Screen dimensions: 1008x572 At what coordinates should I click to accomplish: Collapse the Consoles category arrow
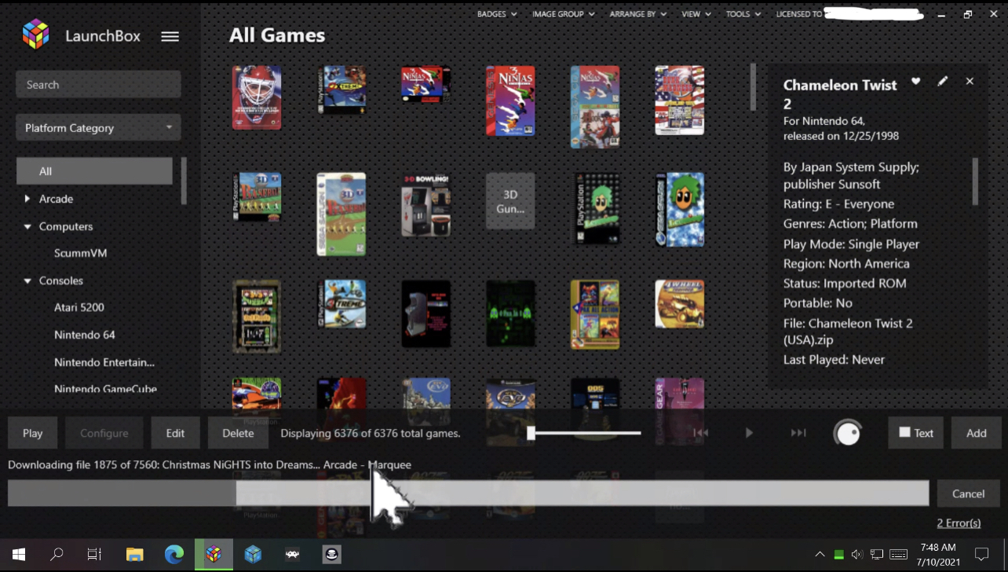(27, 280)
